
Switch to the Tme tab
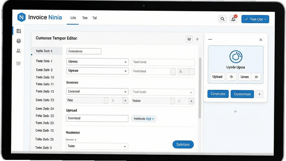click(x=85, y=18)
